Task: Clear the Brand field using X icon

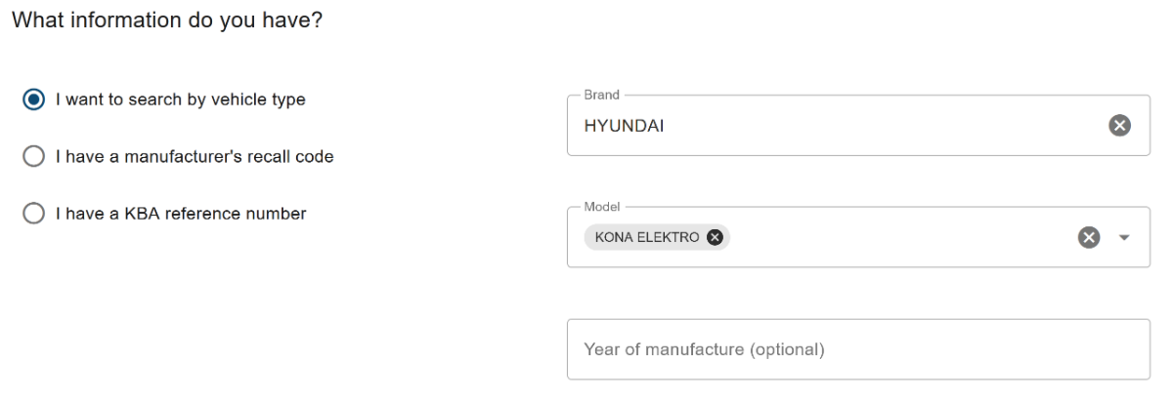Action: coord(1119,125)
